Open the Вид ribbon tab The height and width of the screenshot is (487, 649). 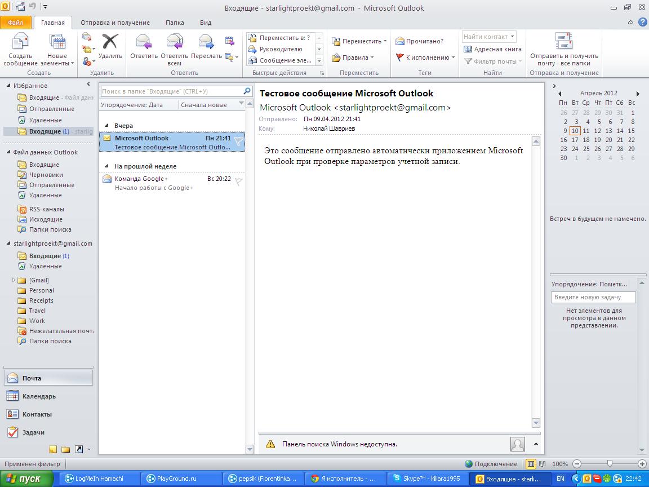206,23
